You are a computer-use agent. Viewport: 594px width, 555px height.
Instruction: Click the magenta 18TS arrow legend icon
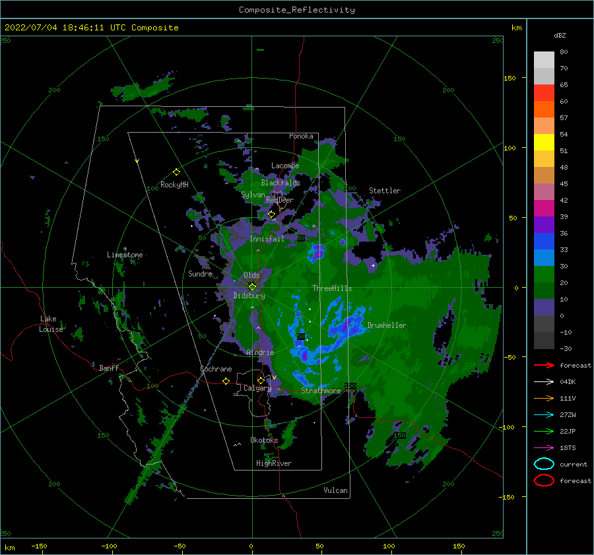[x=544, y=448]
